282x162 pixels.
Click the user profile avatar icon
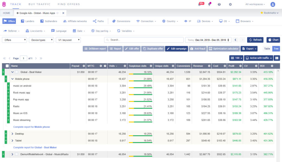pos(273,4)
